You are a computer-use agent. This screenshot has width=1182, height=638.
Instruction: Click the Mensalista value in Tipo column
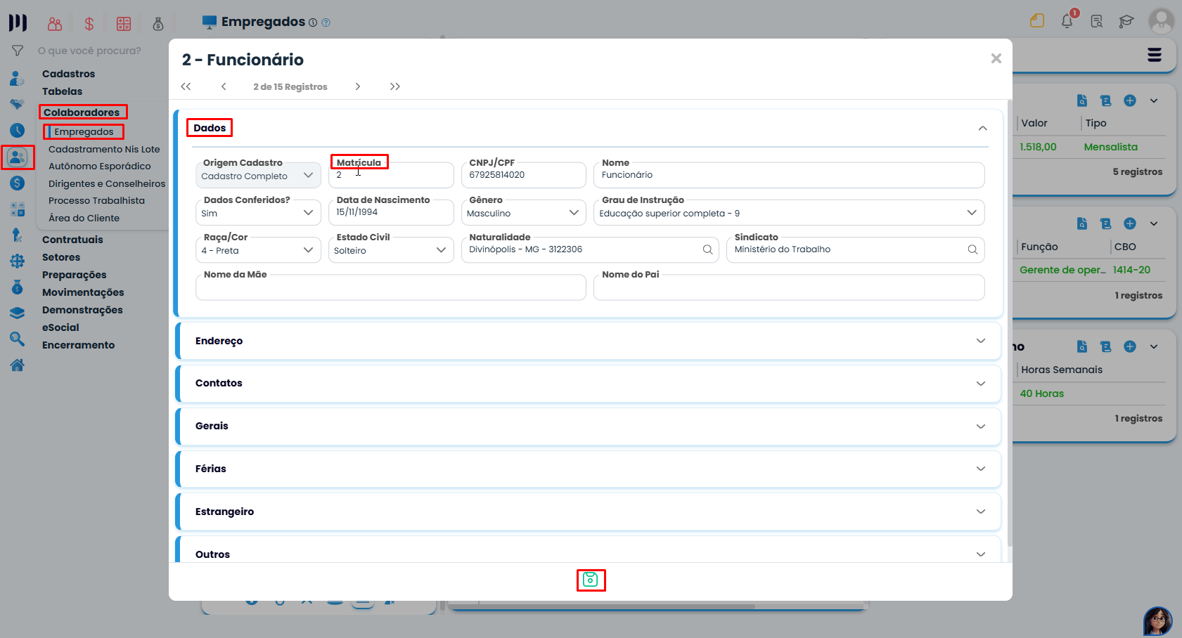tap(1110, 147)
